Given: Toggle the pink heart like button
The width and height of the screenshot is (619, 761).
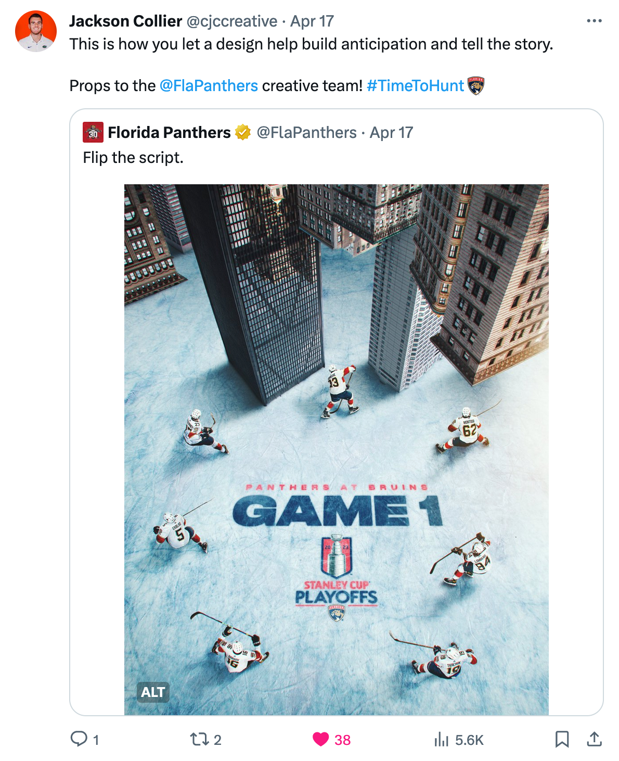Looking at the screenshot, I should [321, 739].
